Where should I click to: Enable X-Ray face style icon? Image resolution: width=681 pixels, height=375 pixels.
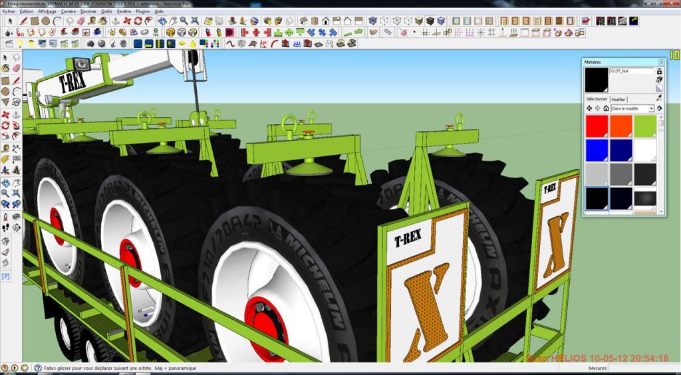[372, 21]
